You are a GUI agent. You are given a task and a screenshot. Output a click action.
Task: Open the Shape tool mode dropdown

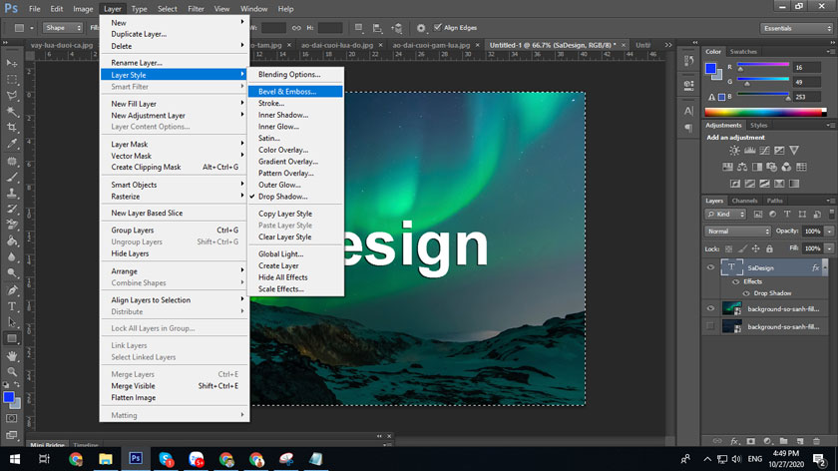[x=63, y=28]
